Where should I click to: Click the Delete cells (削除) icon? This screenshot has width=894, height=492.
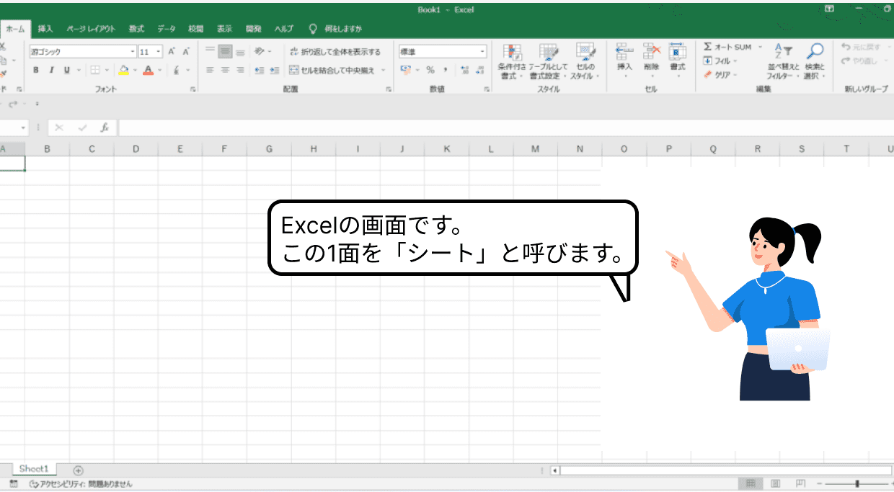pyautogui.click(x=652, y=52)
